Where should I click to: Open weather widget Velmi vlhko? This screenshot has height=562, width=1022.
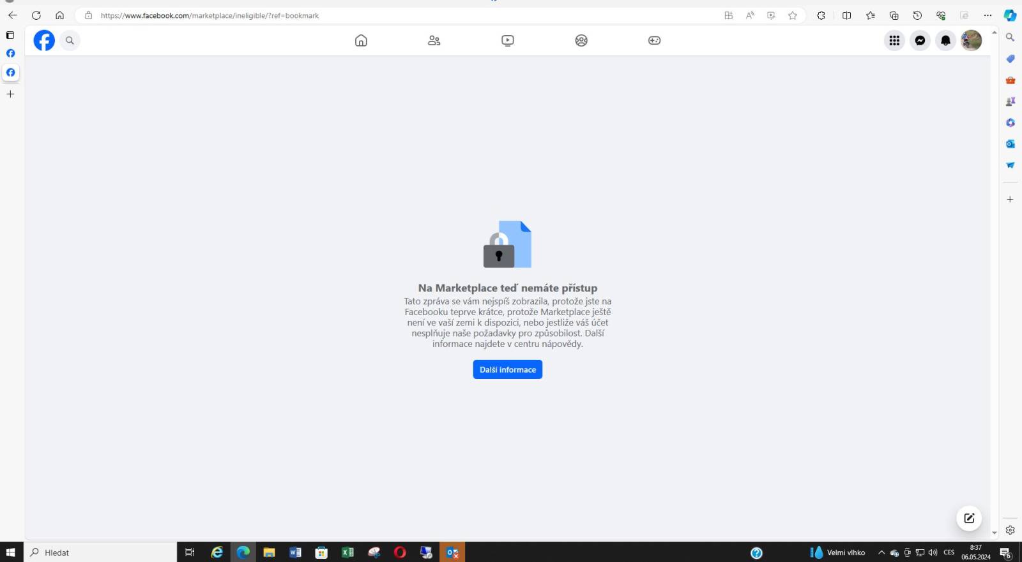point(837,552)
